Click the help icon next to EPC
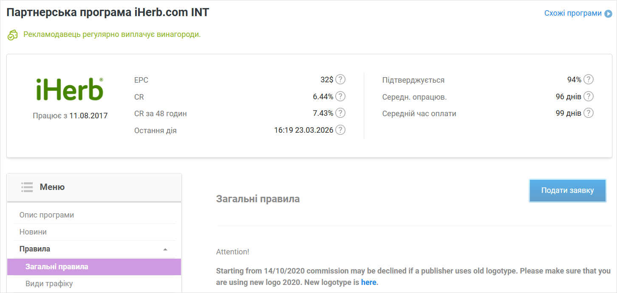 click(x=340, y=79)
